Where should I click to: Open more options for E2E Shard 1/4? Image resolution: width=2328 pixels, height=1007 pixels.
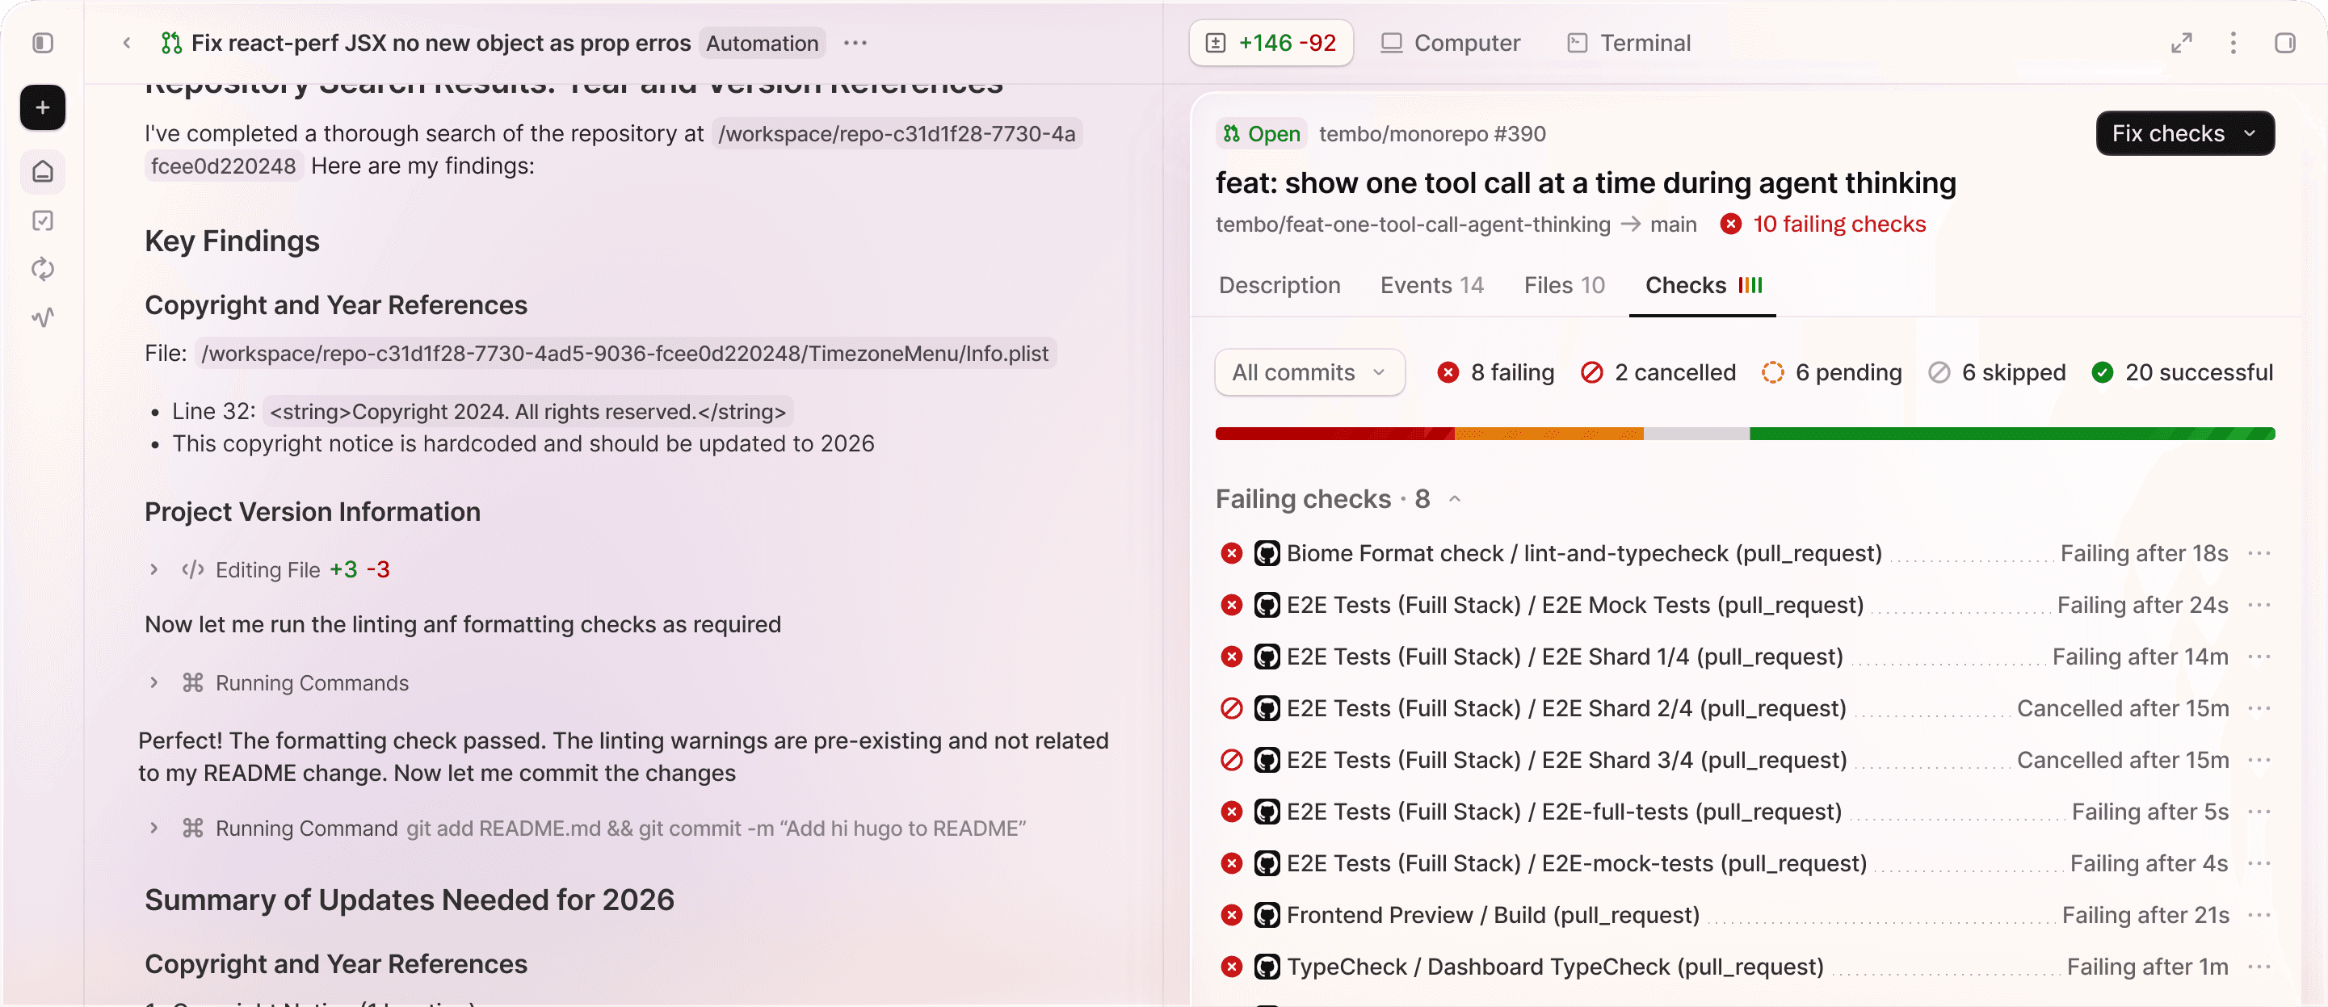pyautogui.click(x=2259, y=657)
